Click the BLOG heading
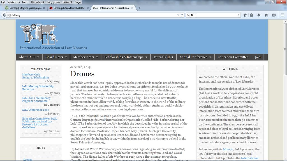The image size is (287, 161). [x=41, y=148]
